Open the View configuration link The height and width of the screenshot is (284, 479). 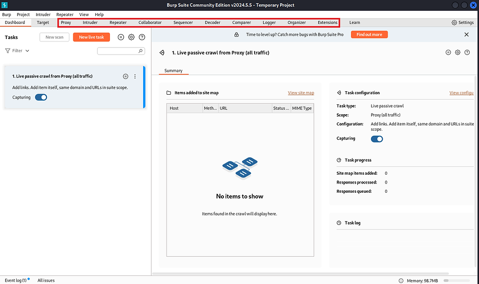point(461,93)
